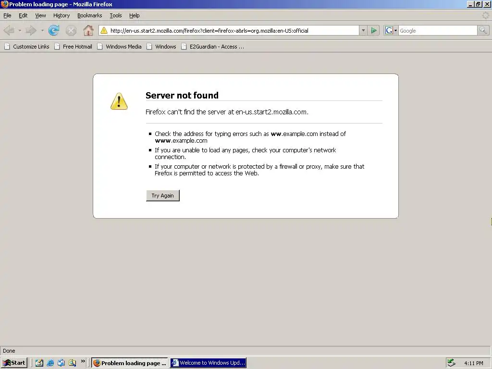
Task: Click the activity throbber icon
Action: (x=485, y=15)
